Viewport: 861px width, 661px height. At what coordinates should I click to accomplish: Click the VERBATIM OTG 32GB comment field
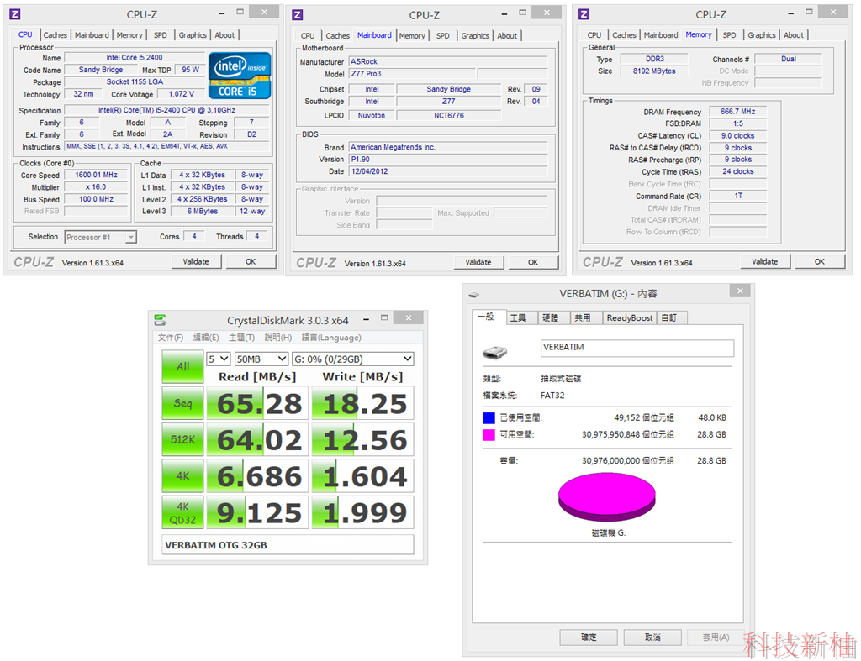(288, 545)
